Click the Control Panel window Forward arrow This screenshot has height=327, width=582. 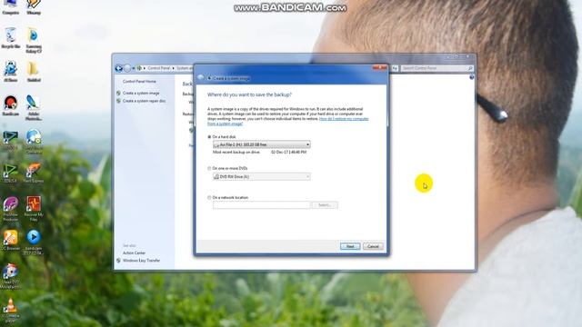pyautogui.click(x=127, y=68)
